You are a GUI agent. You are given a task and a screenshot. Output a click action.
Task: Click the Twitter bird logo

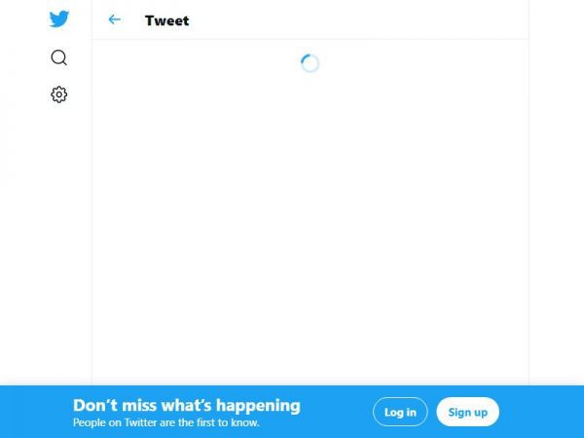(58, 18)
